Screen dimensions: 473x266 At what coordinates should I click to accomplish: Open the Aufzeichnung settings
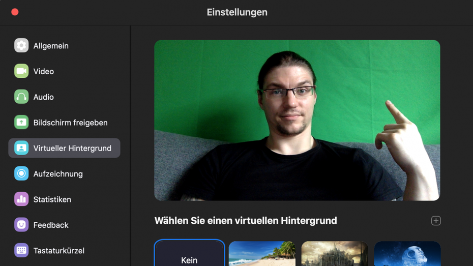[x=58, y=174]
